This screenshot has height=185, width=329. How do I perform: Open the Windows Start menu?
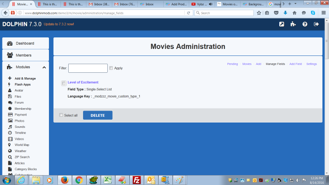click(x=7, y=180)
